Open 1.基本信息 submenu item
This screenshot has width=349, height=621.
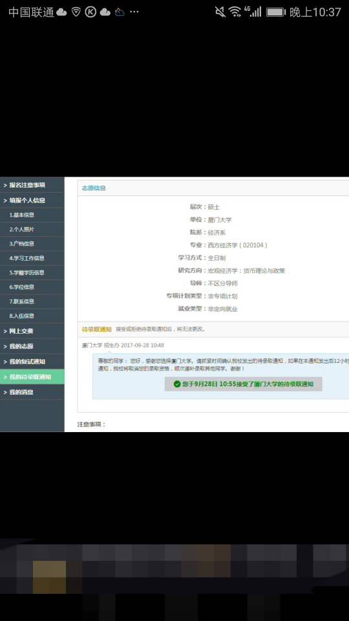click(32, 215)
